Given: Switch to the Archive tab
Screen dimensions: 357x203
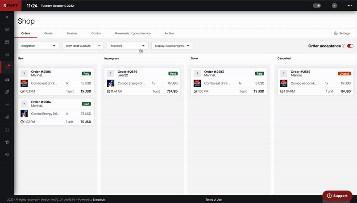Looking at the screenshot, I should (169, 33).
